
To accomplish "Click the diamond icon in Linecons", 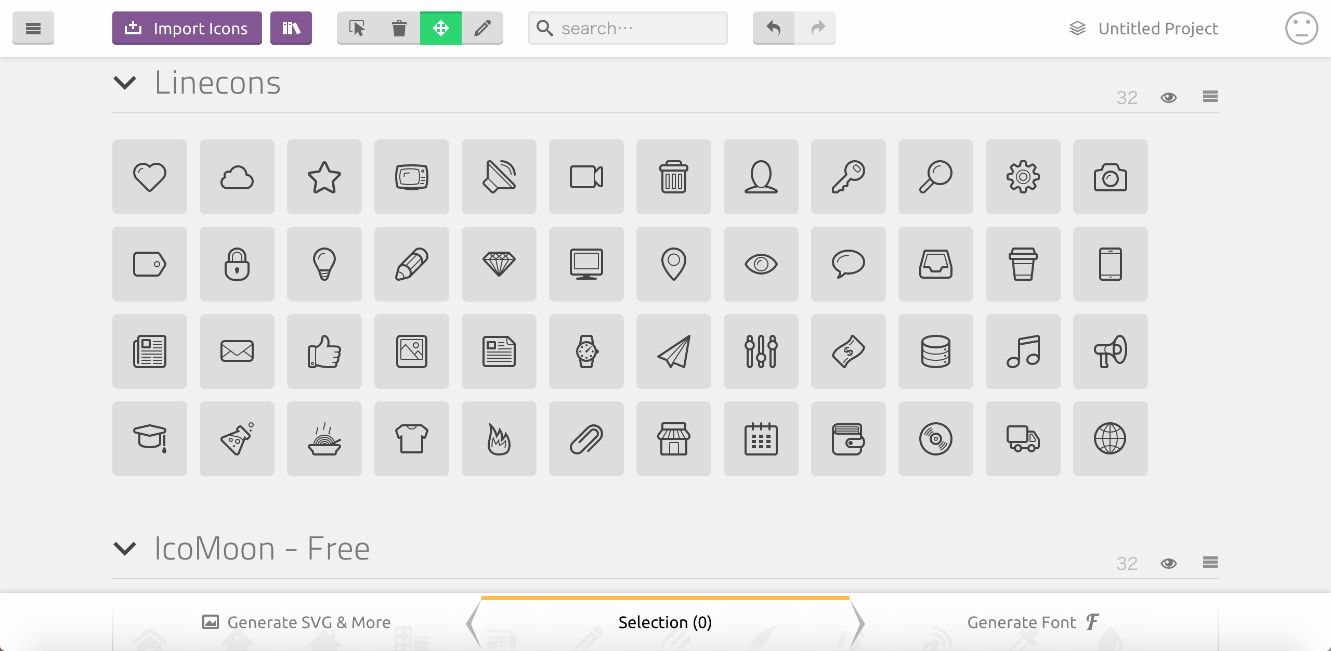I will [x=498, y=264].
